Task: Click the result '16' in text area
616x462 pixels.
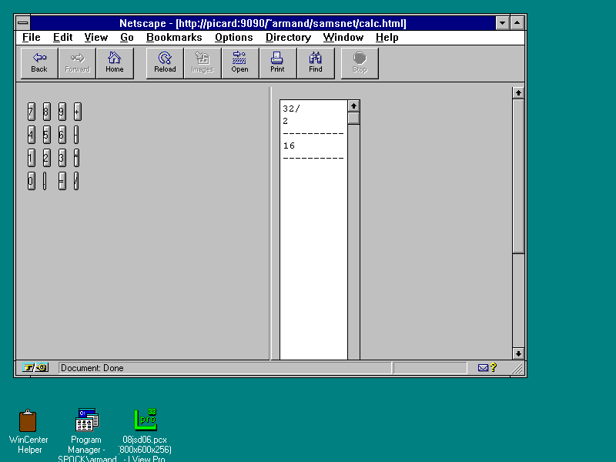Action: (x=289, y=146)
